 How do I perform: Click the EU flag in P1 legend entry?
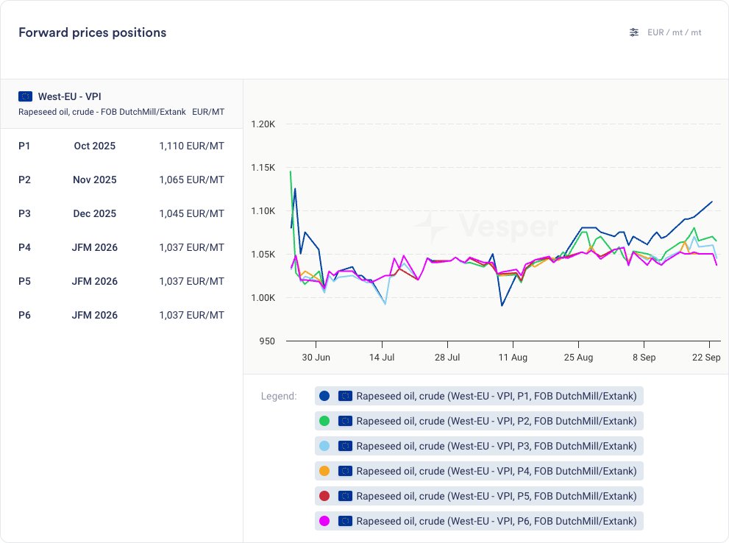click(x=345, y=396)
